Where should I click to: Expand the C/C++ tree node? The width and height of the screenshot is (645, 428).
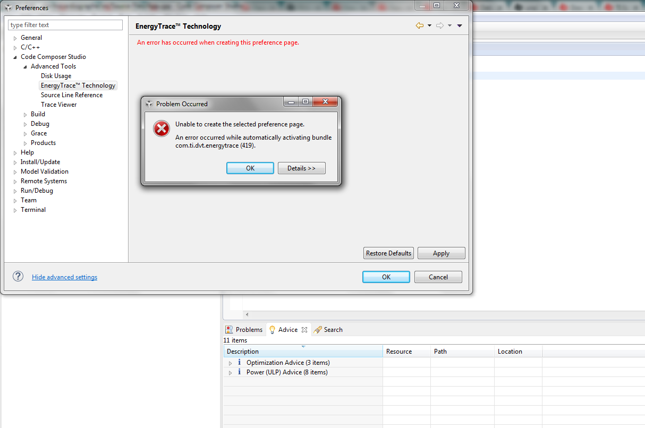coord(15,48)
